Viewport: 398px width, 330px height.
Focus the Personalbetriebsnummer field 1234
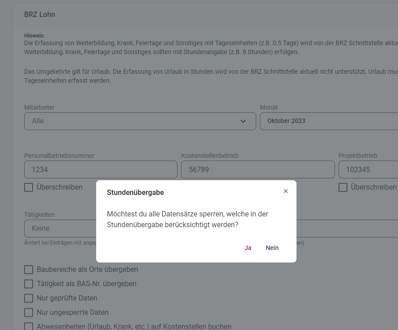(x=101, y=169)
